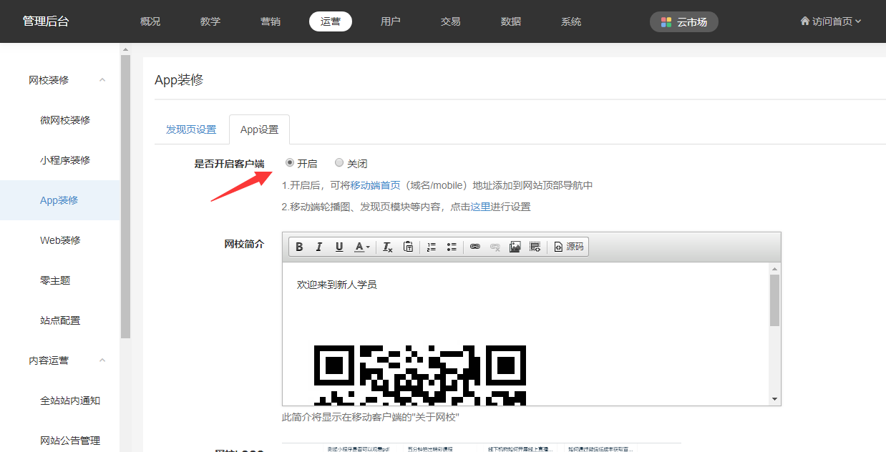886x452 pixels.
Task: Open the 营销 top menu
Action: (271, 21)
